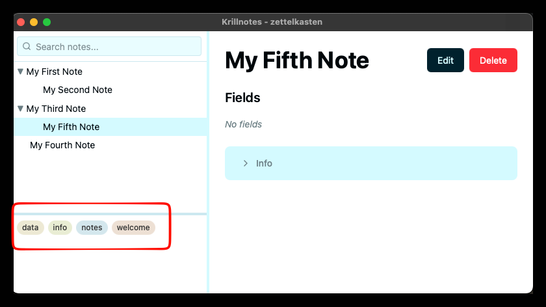The height and width of the screenshot is (307, 546).
Task: Select the notes tag pill
Action: pos(92,228)
